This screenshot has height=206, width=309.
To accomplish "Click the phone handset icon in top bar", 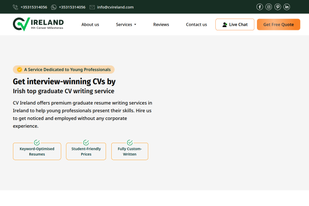I will click(15, 7).
